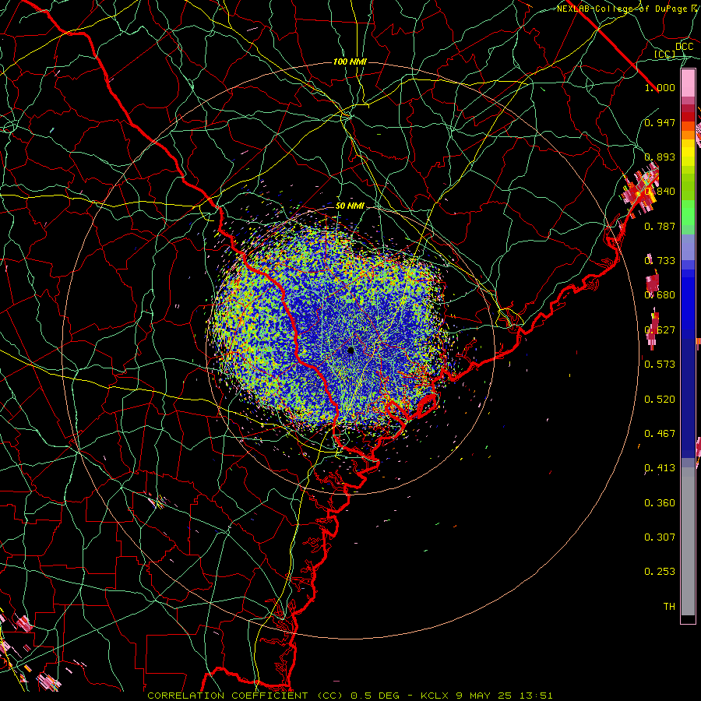Click the 0.627 legend value
Image resolution: width=701 pixels, height=701 pixels.
tap(660, 330)
